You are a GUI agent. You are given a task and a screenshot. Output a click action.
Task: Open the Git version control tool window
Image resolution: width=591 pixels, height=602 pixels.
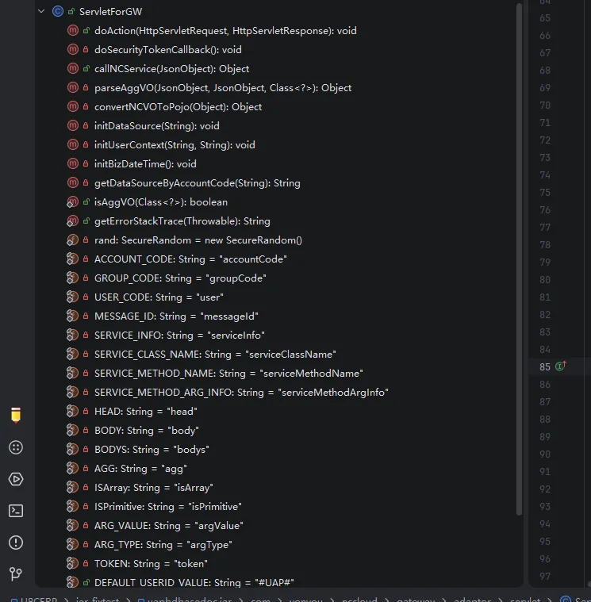(16, 573)
